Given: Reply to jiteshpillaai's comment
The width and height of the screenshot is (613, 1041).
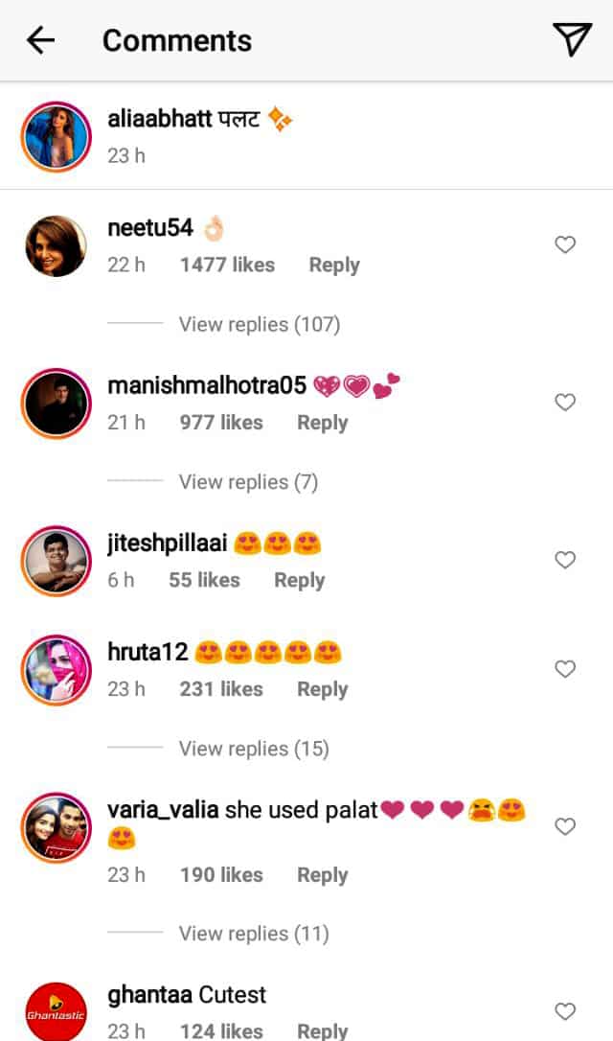Looking at the screenshot, I should click(x=299, y=580).
